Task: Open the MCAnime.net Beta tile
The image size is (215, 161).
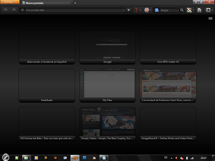Action: [47, 124]
